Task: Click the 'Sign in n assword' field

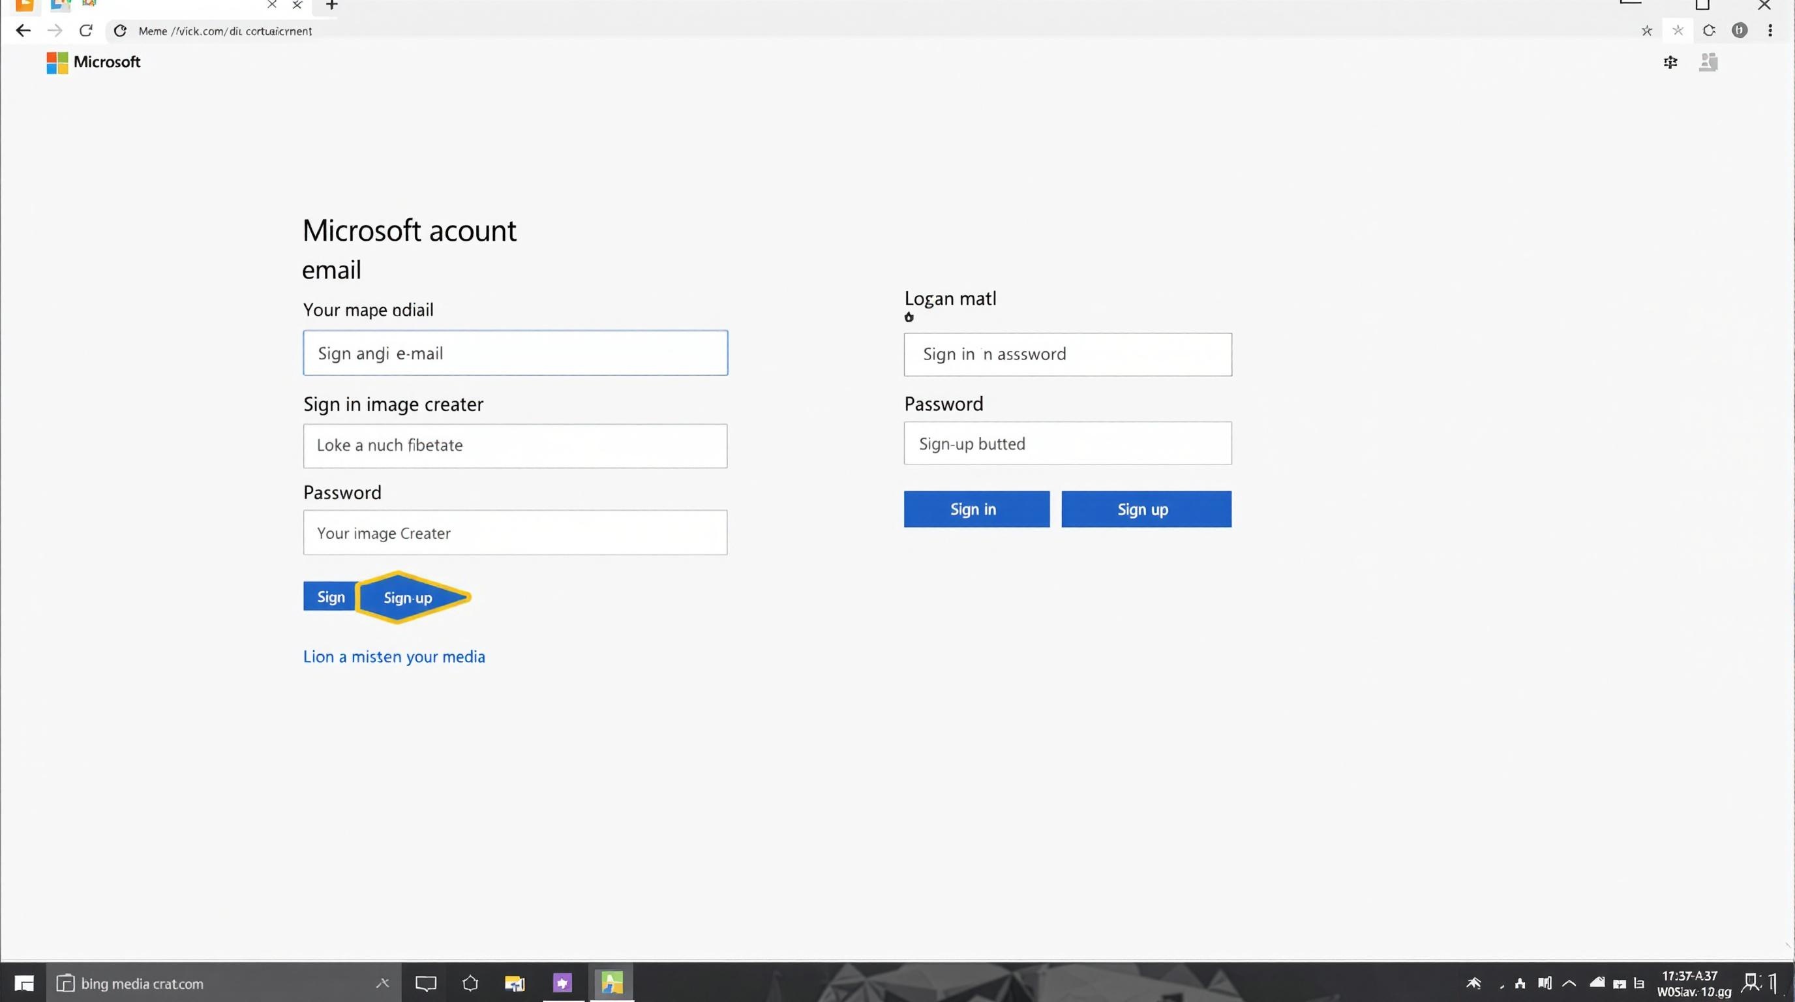Action: point(1068,354)
